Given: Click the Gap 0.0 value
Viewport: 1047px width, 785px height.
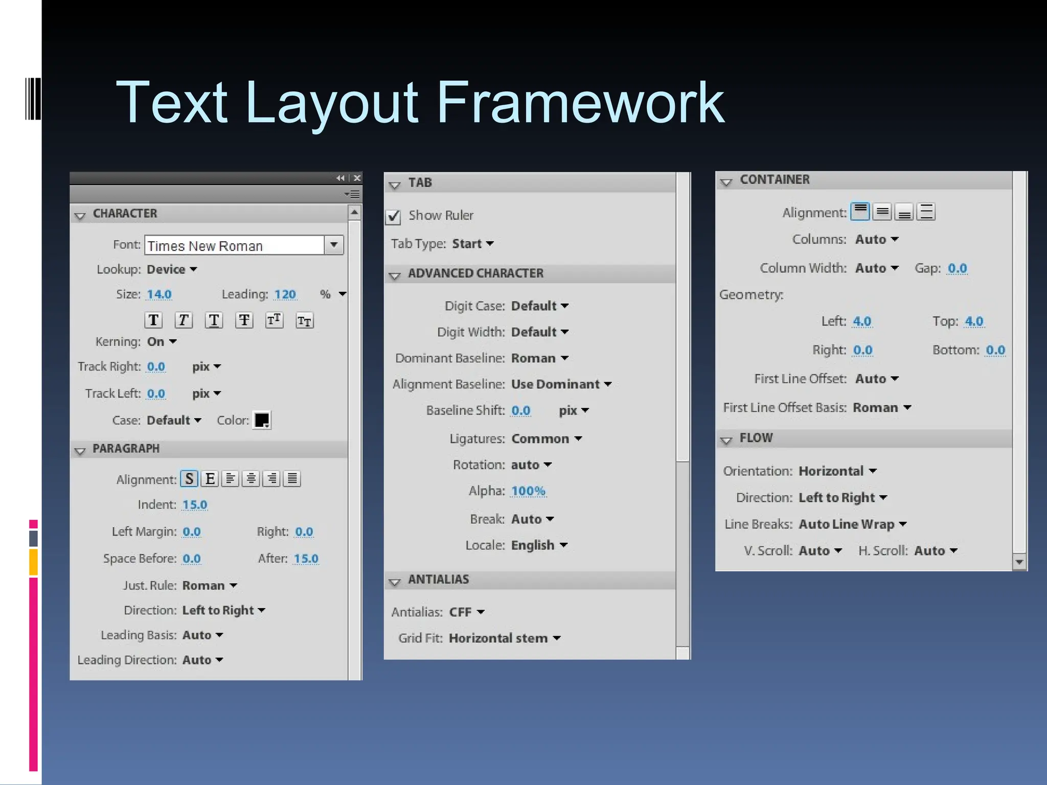Looking at the screenshot, I should pyautogui.click(x=957, y=269).
